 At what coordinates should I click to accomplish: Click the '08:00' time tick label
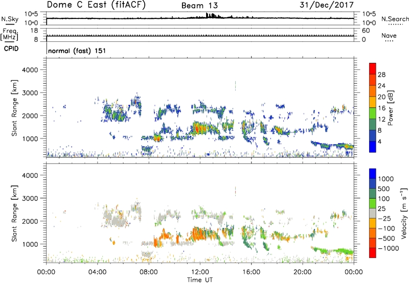point(149,272)
